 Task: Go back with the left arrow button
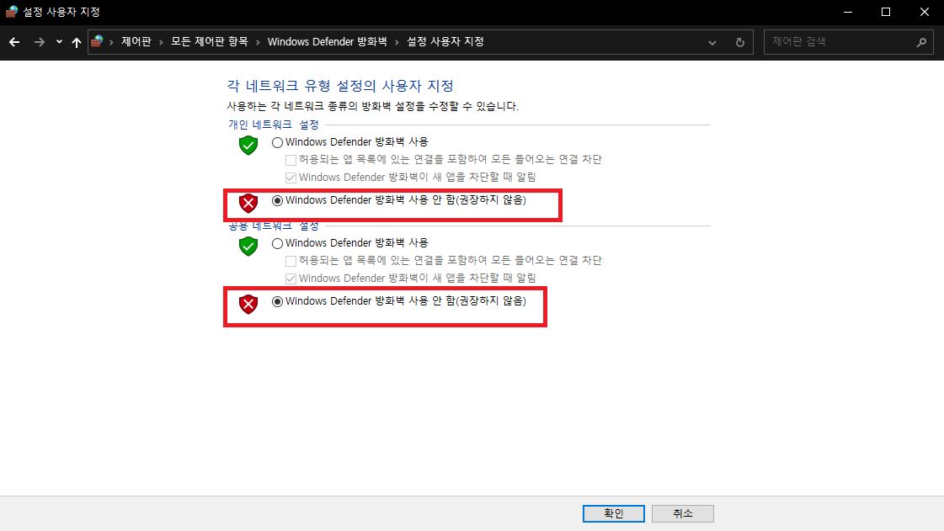coord(14,42)
